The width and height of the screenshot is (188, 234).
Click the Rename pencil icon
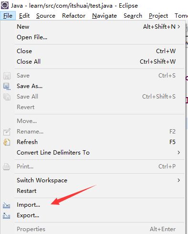(7, 132)
